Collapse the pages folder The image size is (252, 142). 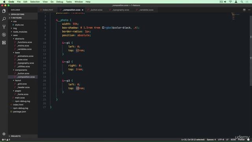pos(23,91)
